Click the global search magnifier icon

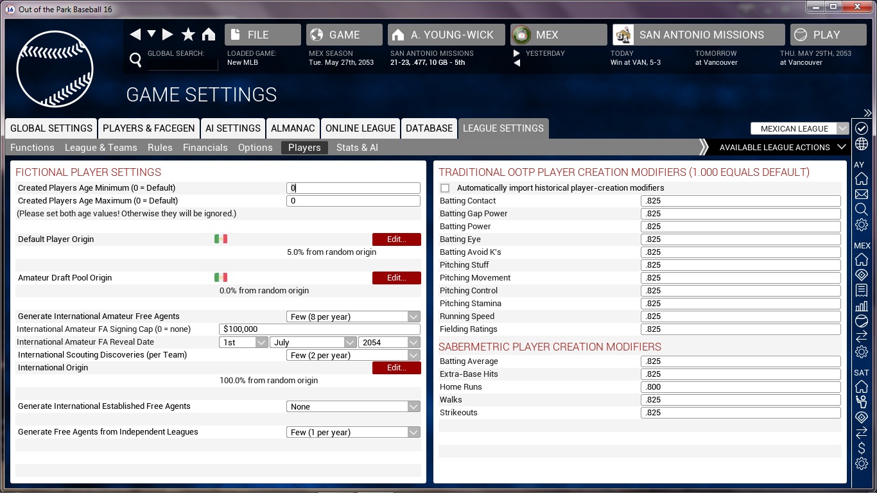[135, 60]
